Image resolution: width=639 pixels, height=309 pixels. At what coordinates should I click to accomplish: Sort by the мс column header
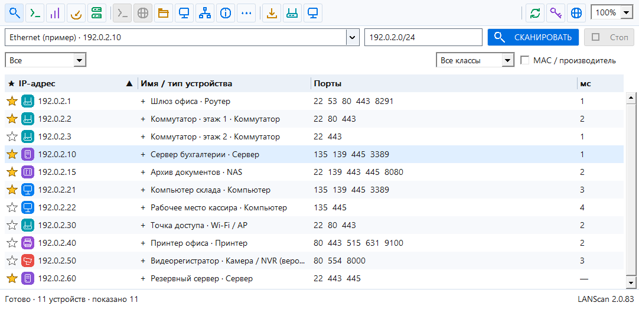(600, 83)
